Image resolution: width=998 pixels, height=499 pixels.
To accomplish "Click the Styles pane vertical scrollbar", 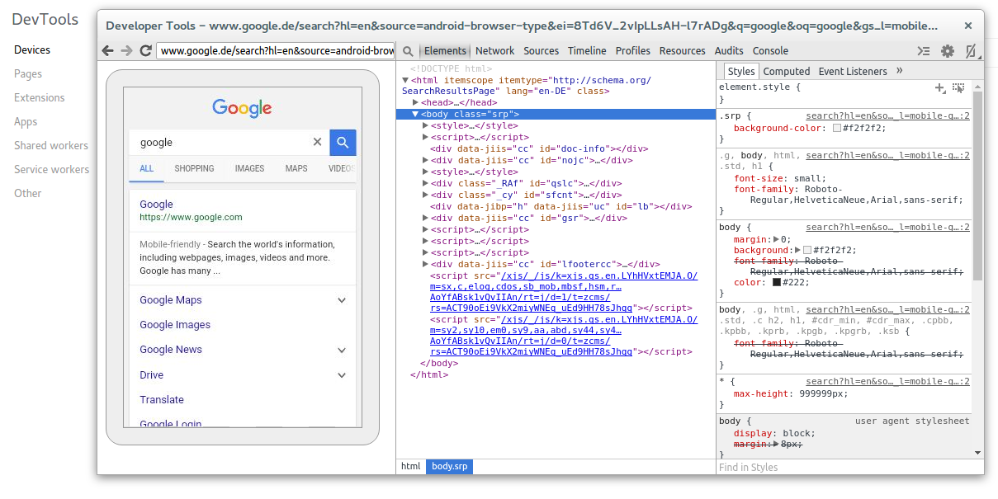I will tap(978, 185).
